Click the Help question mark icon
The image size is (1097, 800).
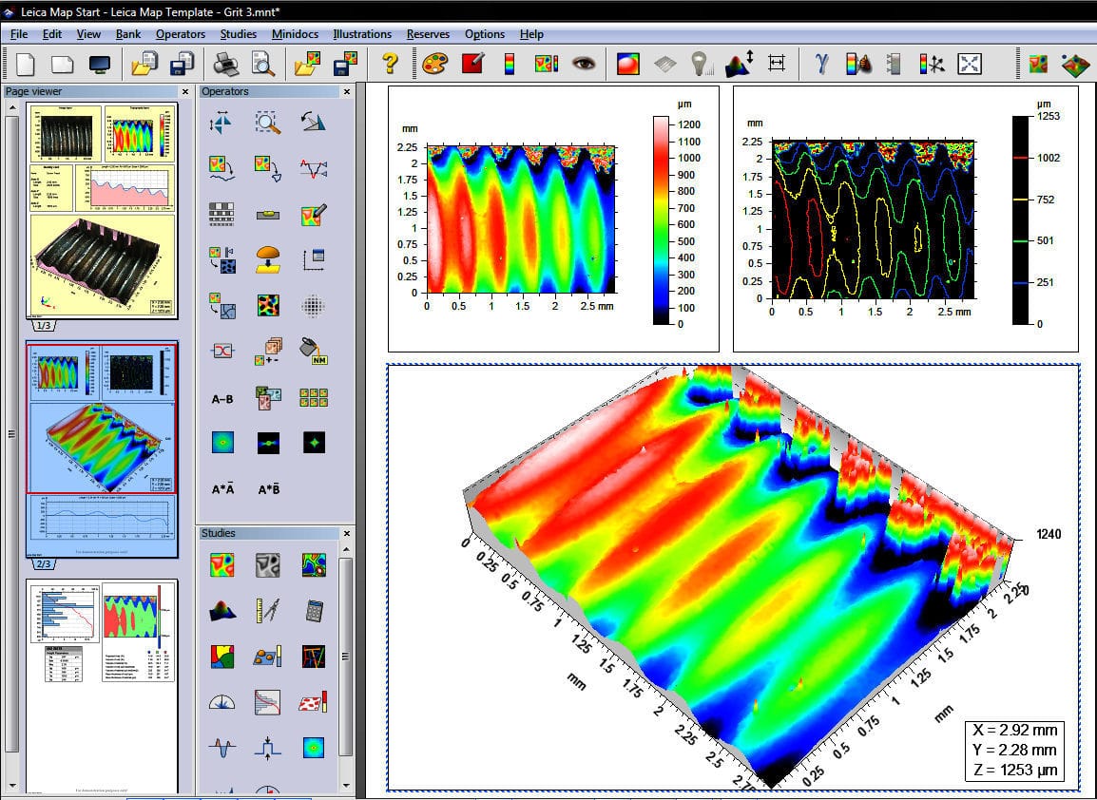(x=390, y=64)
